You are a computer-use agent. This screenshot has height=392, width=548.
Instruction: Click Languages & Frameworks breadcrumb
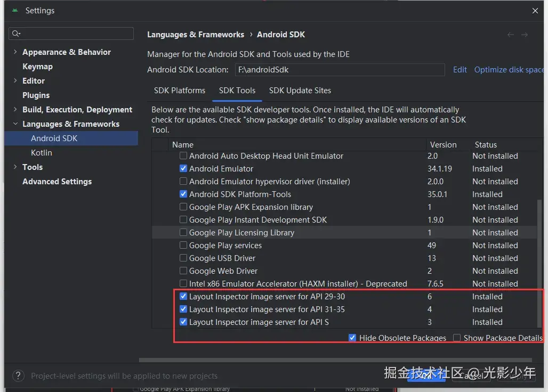coord(196,35)
